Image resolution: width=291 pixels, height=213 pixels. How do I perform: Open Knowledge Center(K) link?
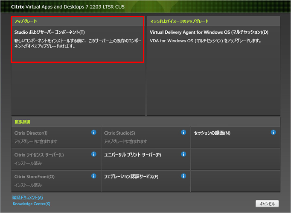[32, 204]
